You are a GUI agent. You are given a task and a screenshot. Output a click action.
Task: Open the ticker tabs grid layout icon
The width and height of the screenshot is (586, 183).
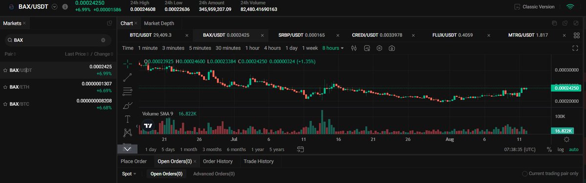click(x=577, y=36)
